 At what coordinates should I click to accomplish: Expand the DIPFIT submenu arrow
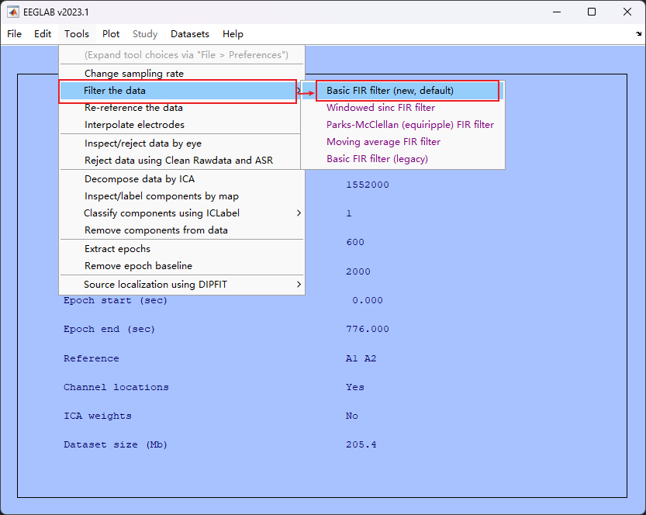(299, 285)
